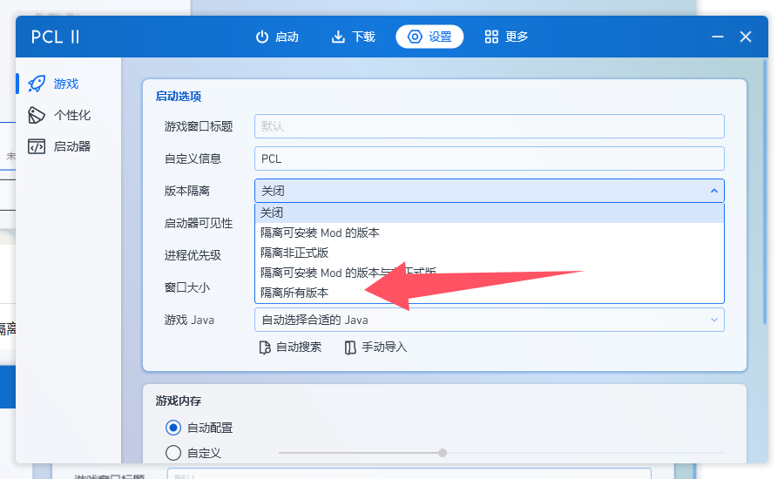Click the download arrow icon for 下载
Viewport: 784px width, 479px height.
pyautogui.click(x=338, y=37)
